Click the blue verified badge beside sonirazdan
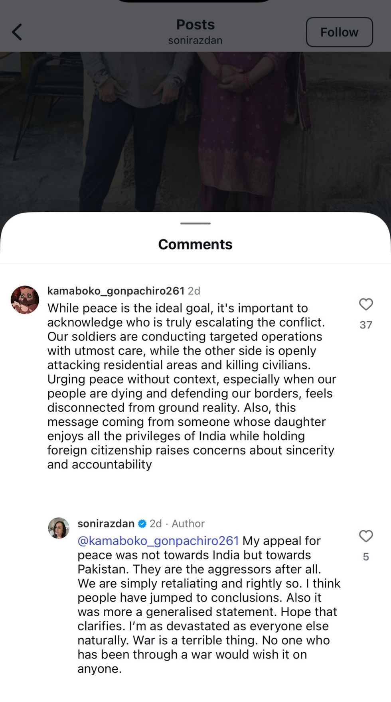Image resolution: width=391 pixels, height=702 pixels. (142, 523)
